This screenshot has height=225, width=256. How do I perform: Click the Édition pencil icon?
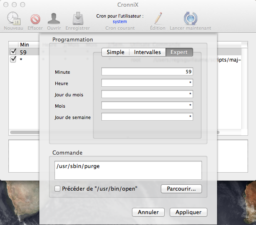(158, 18)
